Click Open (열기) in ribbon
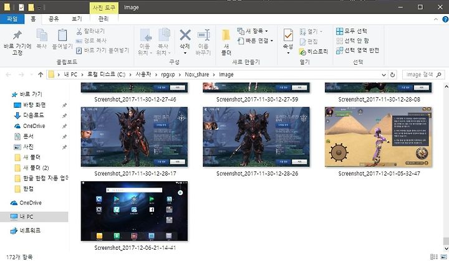 311,31
